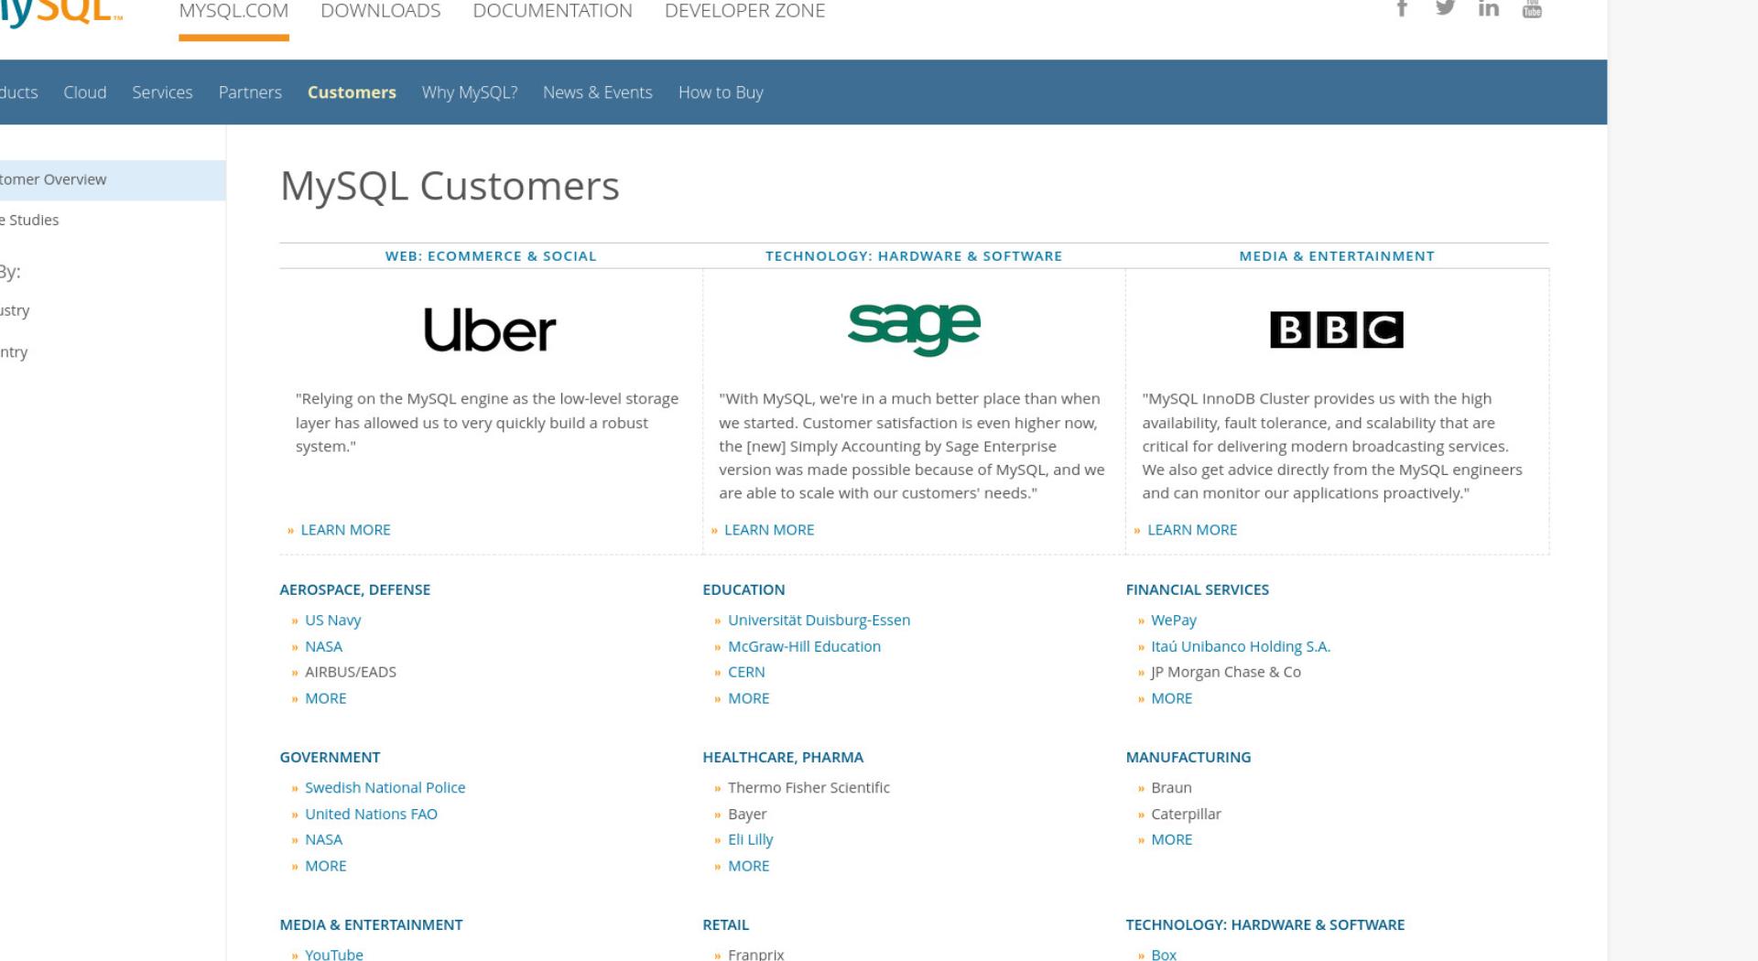Open the Box customer link
Image resolution: width=1758 pixels, height=961 pixels.
click(1164, 955)
